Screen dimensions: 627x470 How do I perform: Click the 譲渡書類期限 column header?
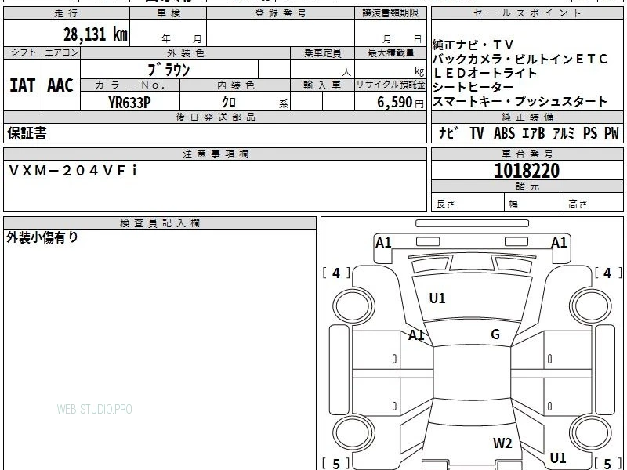[x=390, y=13]
